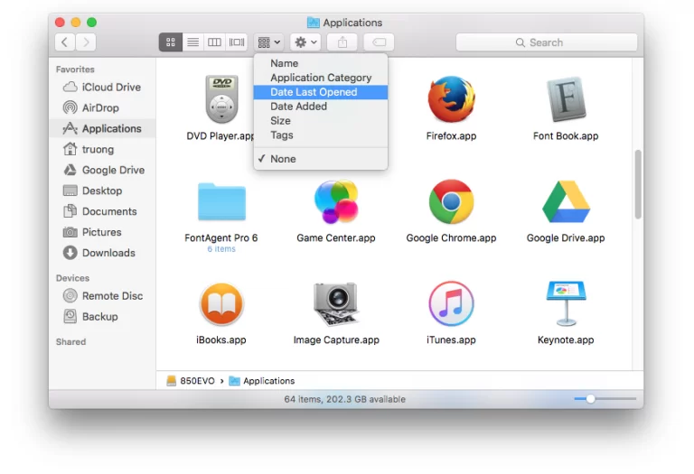Image resolution: width=694 pixels, height=474 pixels.
Task: Open AirDrop in sidebar
Action: [103, 107]
